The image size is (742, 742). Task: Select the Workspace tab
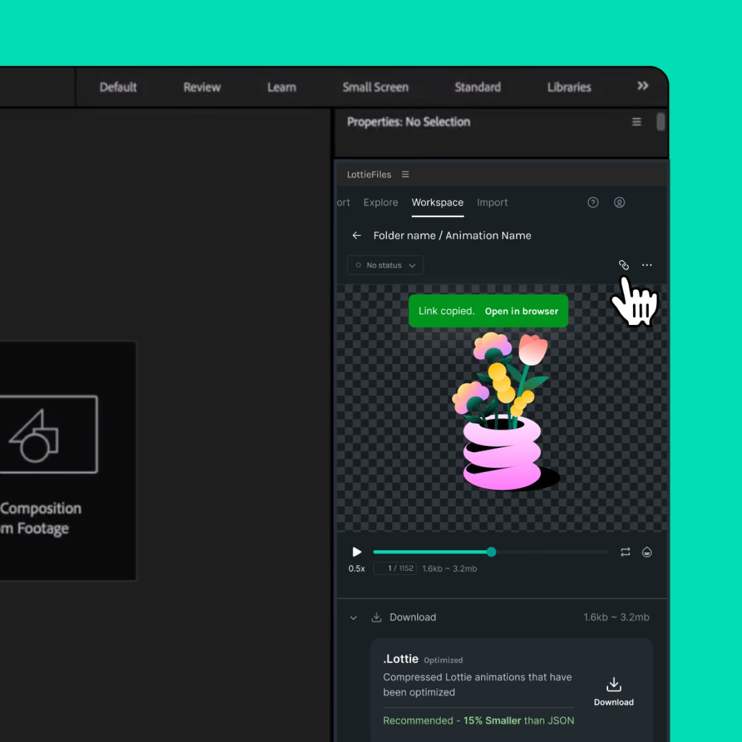(x=438, y=203)
